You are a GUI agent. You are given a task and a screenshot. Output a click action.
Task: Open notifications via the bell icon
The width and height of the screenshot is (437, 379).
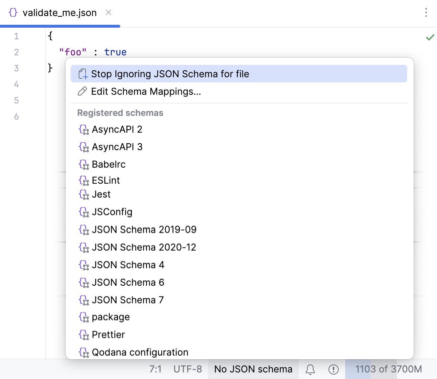[x=310, y=369]
